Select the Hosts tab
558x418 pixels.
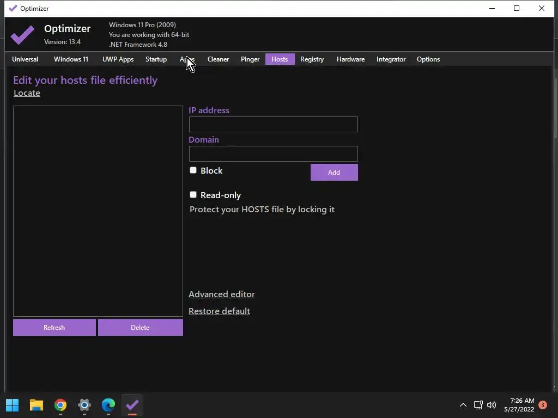point(280,59)
